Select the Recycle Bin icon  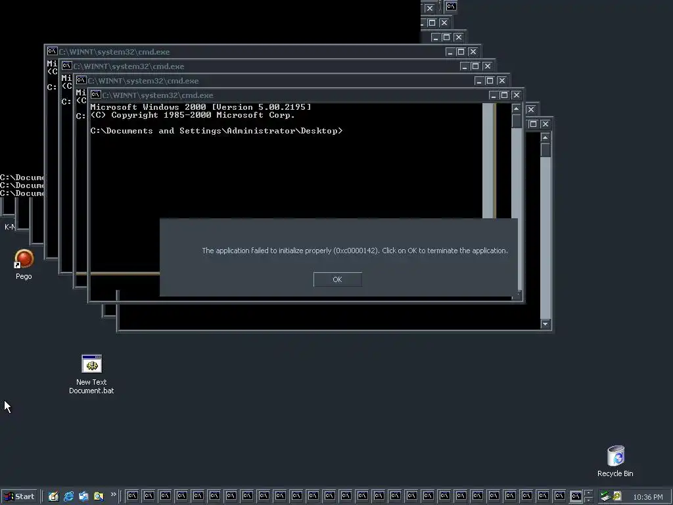pos(615,461)
